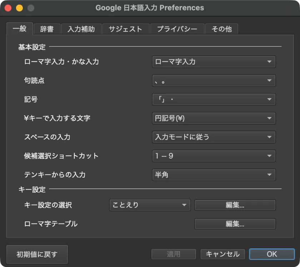300x267 pixels.
Task: Minimize the window with yellow button
Action: [x=20, y=8]
